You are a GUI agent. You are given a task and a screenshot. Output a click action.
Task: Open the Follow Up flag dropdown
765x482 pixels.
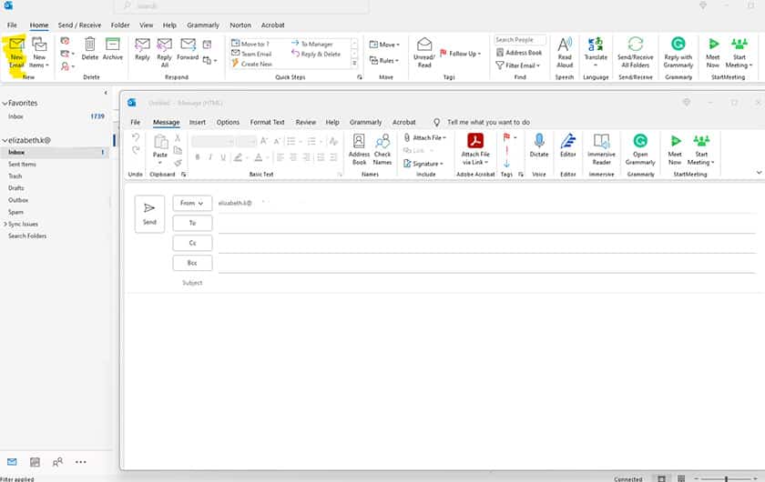pos(460,53)
